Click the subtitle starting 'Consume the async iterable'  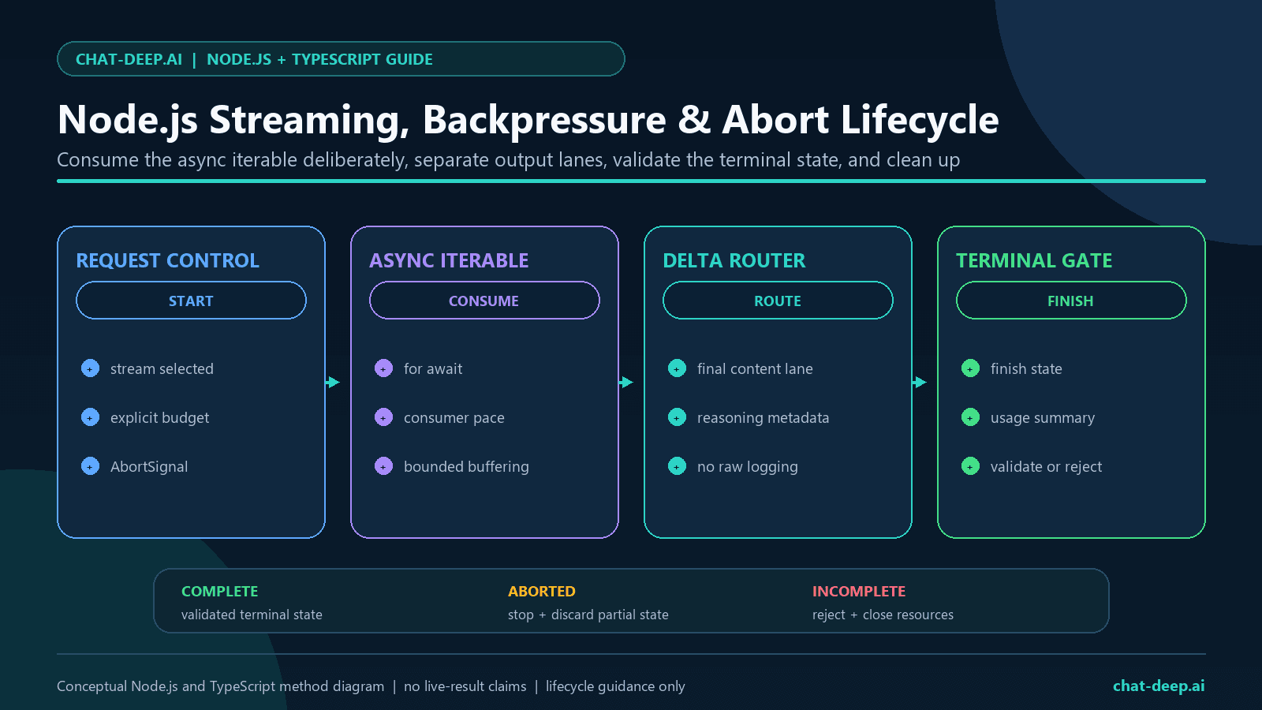point(509,160)
